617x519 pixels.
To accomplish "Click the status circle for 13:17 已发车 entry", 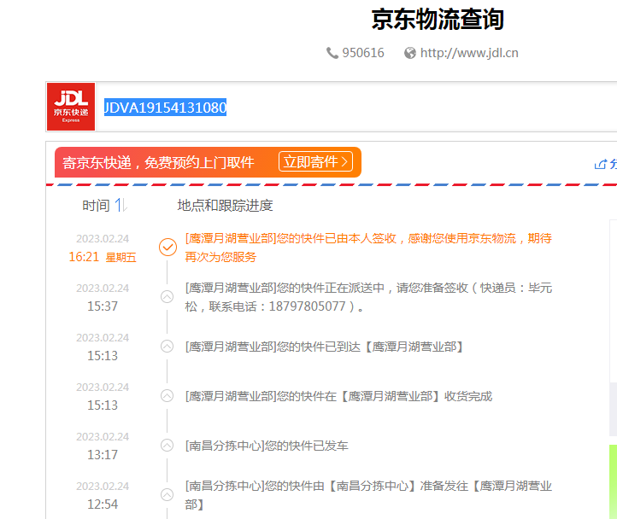I will coord(167,445).
